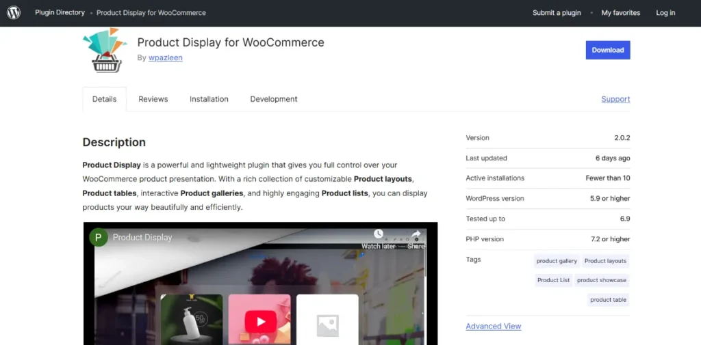Select the Details tab

(105, 99)
